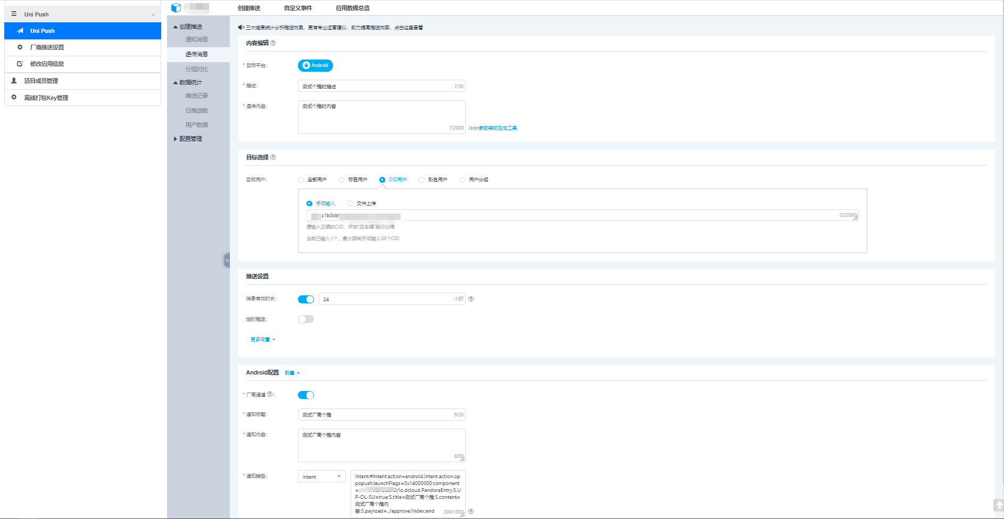
Task: Select the 别名用户 radio button
Action: click(421, 180)
